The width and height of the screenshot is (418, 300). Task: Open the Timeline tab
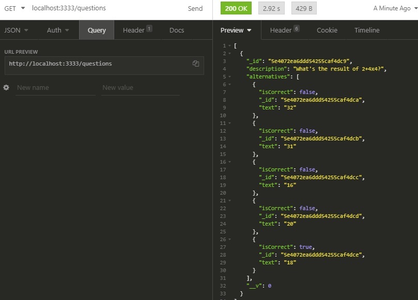pyautogui.click(x=367, y=30)
